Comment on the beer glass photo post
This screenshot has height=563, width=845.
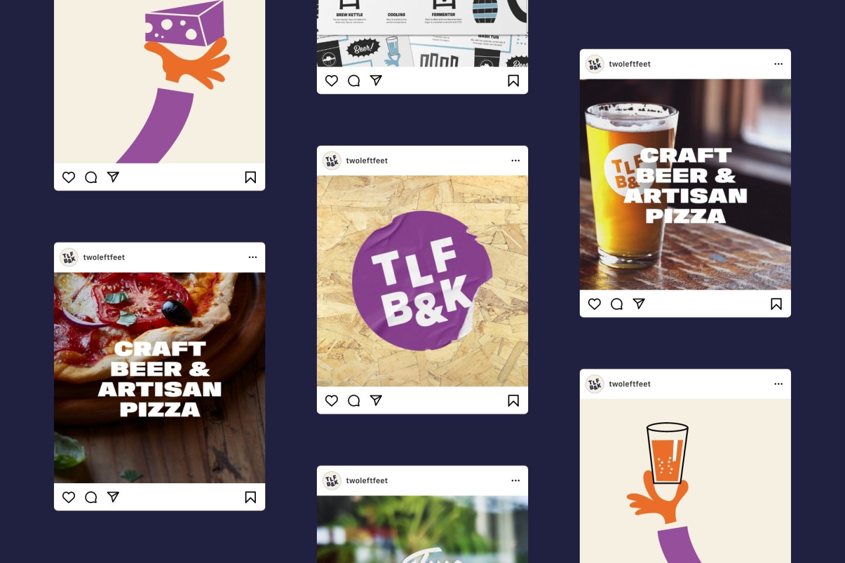point(617,304)
